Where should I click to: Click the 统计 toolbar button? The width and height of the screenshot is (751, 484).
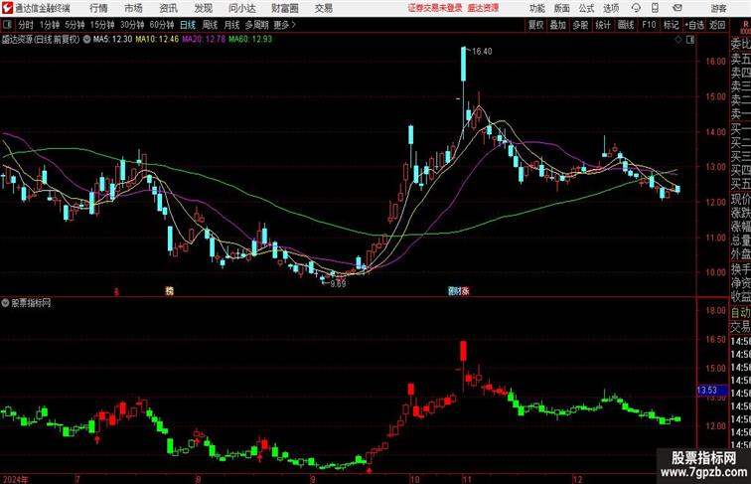point(603,25)
